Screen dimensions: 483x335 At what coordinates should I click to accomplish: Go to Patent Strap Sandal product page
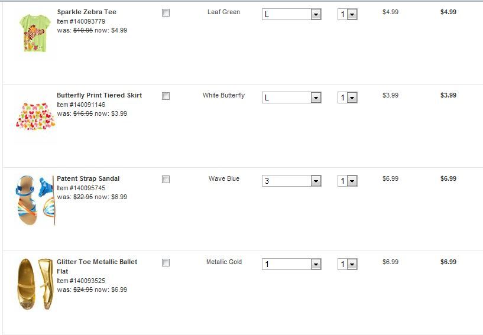point(88,178)
